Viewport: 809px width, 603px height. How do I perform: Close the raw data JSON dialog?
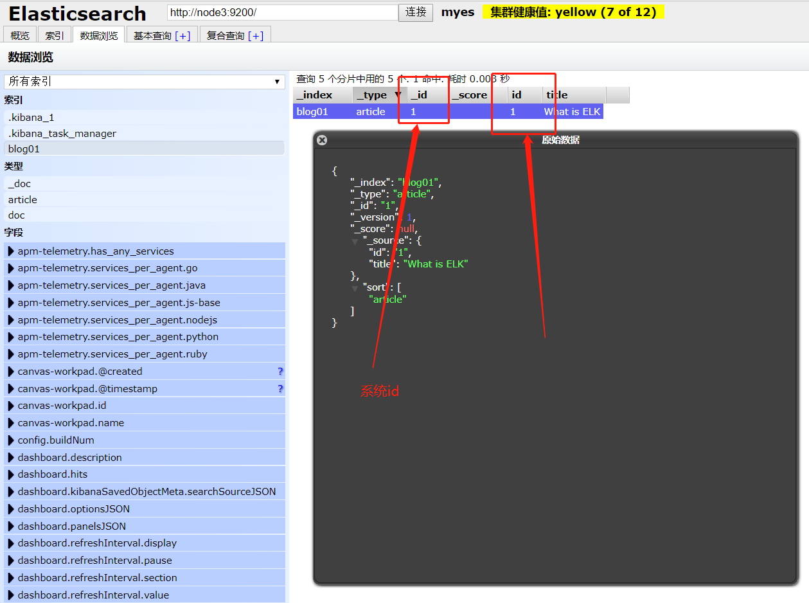click(323, 140)
